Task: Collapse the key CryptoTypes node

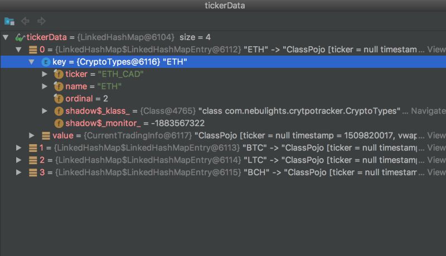Action: (x=31, y=62)
